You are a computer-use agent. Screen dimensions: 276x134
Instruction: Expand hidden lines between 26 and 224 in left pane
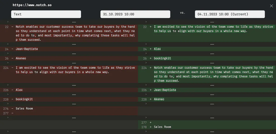point(74,63)
